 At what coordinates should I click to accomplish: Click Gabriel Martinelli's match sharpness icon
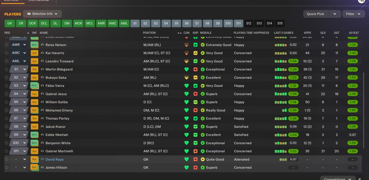point(195,151)
